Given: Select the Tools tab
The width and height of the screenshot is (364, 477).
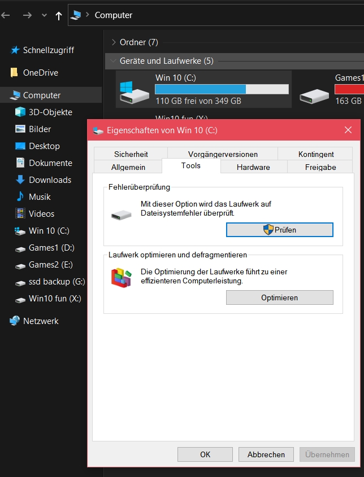Looking at the screenshot, I should coord(191,165).
